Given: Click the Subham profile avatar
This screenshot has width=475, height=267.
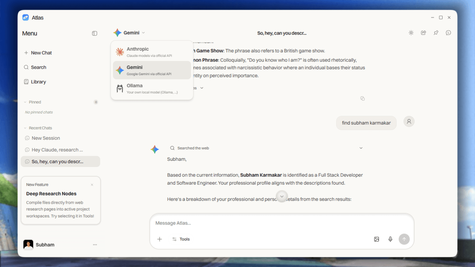Looking at the screenshot, I should (28, 245).
